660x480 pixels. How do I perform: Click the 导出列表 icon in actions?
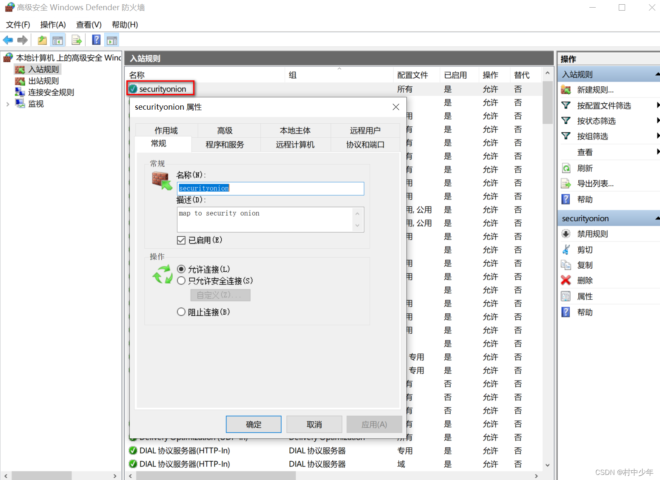(566, 184)
